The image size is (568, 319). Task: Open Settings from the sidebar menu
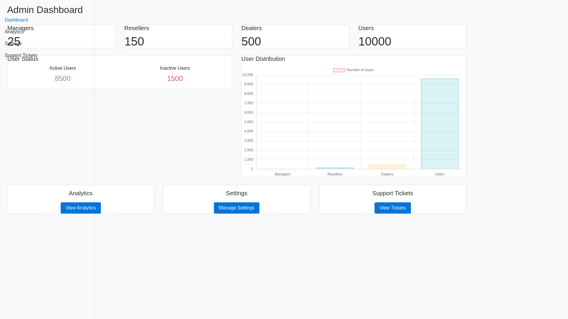pyautogui.click(x=13, y=44)
